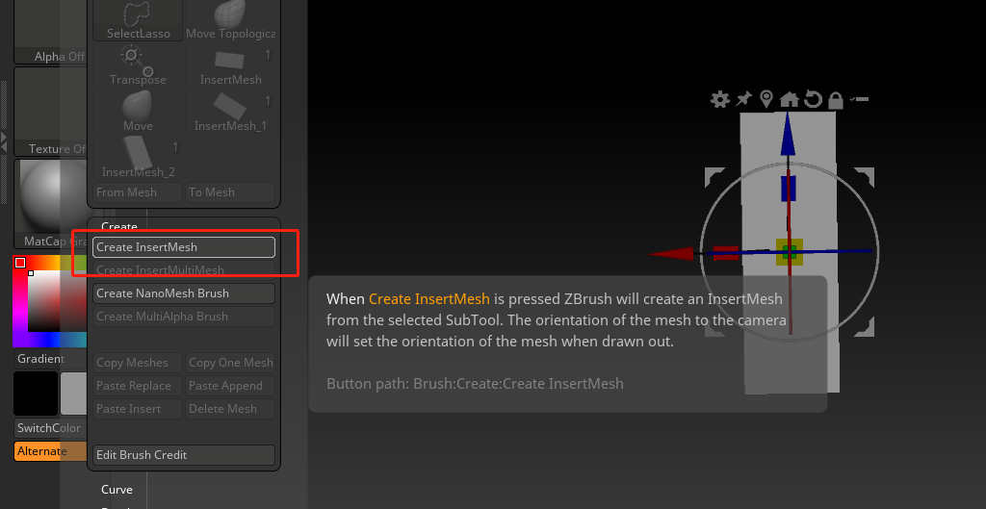Choose the Move Topological brush

[230, 20]
